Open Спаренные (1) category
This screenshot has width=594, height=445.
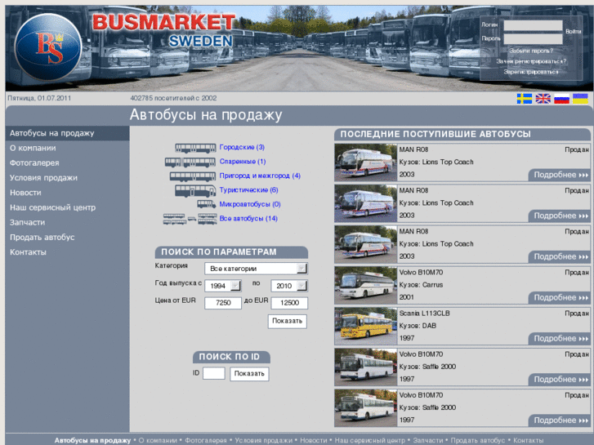click(243, 162)
